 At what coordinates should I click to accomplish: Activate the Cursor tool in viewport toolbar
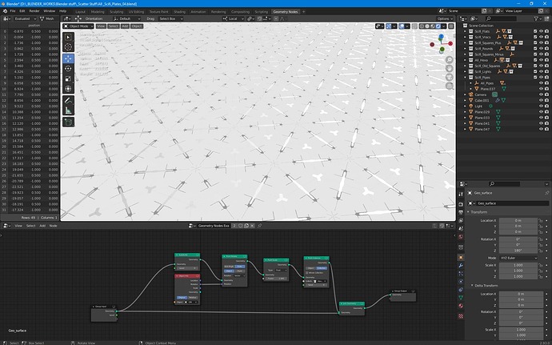pos(68,46)
